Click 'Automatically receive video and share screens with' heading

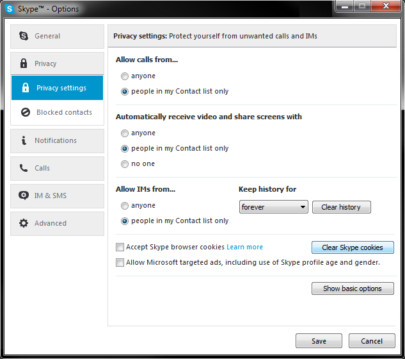(x=209, y=117)
